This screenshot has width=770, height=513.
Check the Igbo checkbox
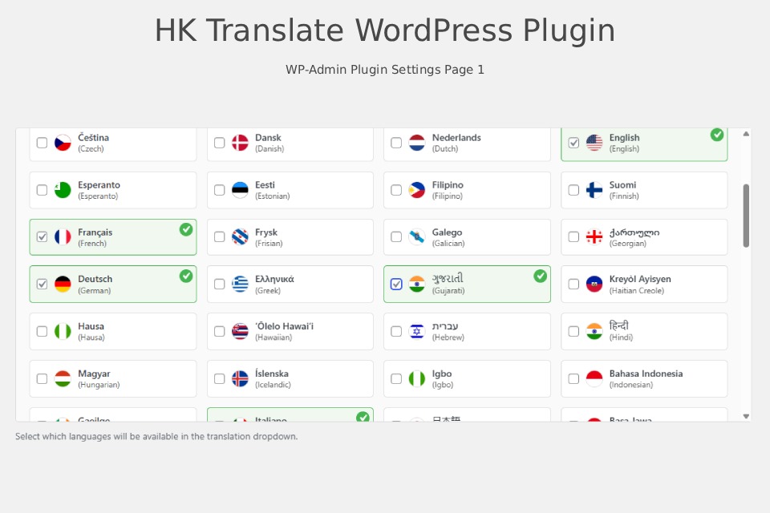tap(396, 378)
